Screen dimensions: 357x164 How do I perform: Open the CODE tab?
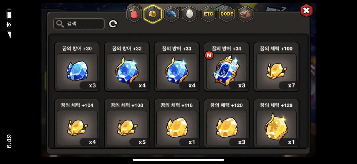(x=227, y=14)
